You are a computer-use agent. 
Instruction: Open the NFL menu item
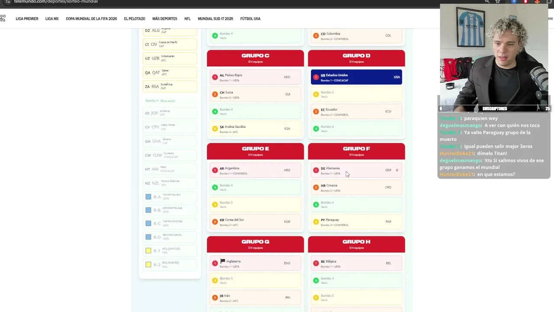pos(187,19)
